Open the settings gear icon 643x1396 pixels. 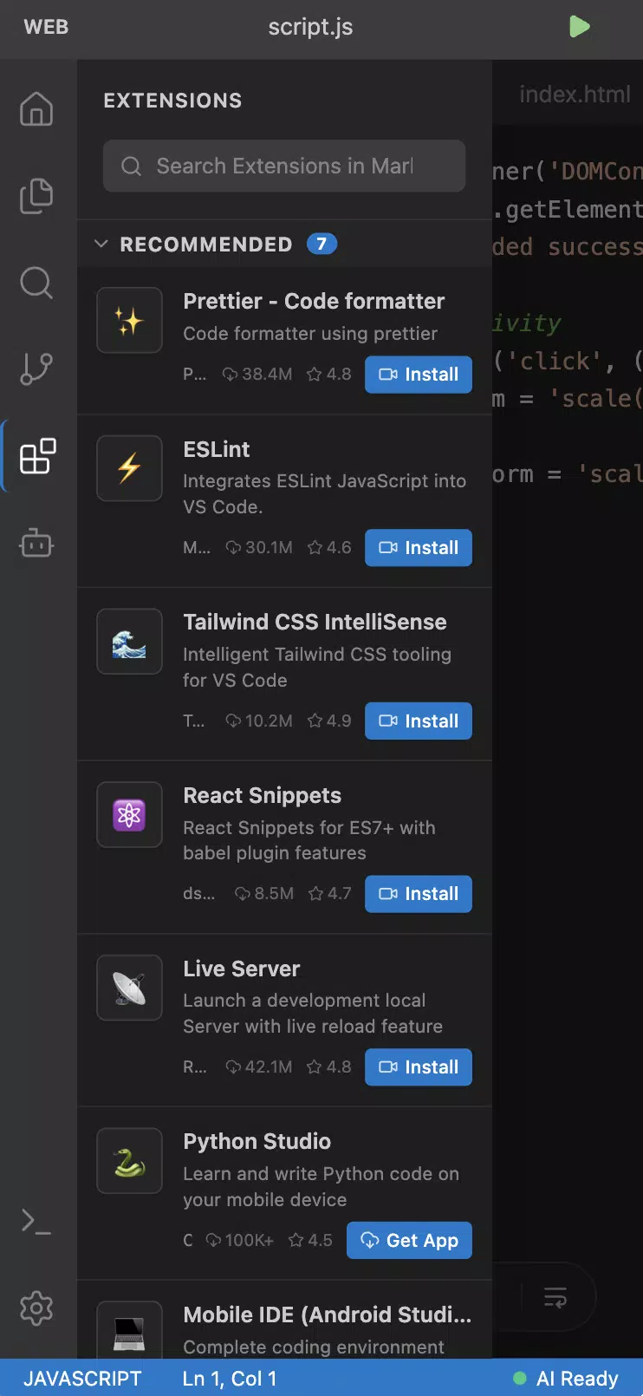(x=36, y=1308)
